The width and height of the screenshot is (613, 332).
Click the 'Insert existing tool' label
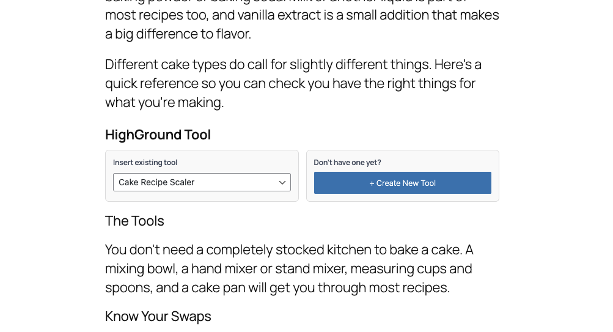[x=145, y=163]
